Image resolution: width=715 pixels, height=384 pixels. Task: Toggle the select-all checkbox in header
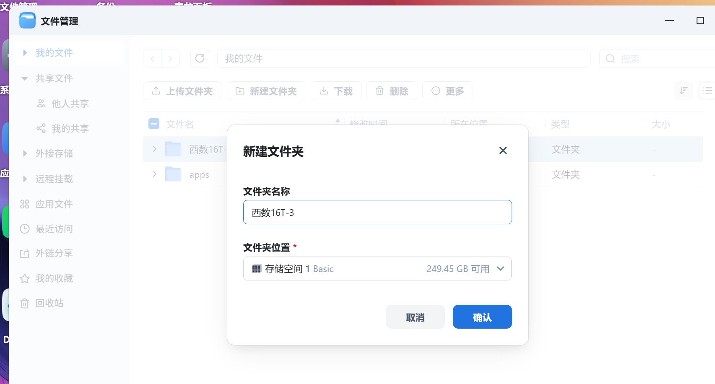tap(154, 124)
